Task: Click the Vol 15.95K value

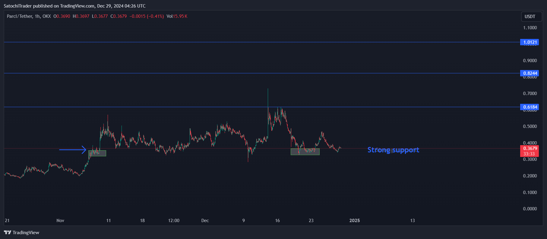Action: pos(177,16)
